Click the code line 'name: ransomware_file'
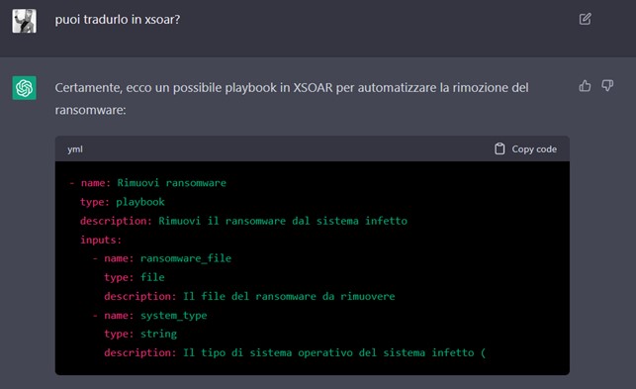The height and width of the screenshot is (389, 636). coord(162,258)
